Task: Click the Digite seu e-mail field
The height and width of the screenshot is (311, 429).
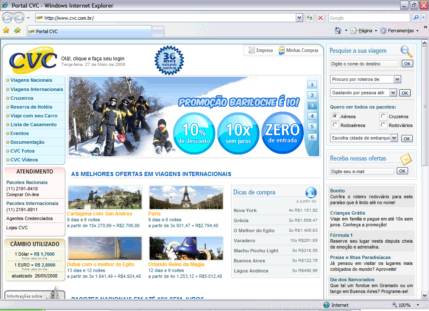Action: tap(362, 171)
